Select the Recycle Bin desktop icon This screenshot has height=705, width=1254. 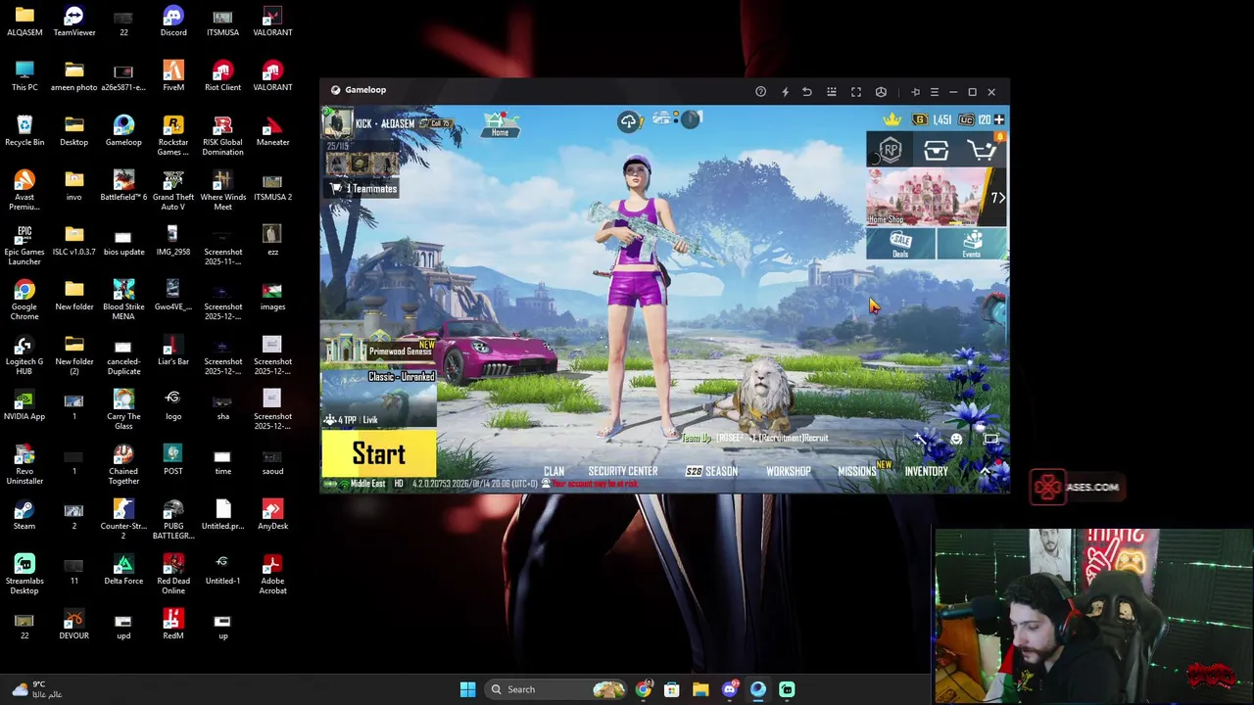[24, 131]
